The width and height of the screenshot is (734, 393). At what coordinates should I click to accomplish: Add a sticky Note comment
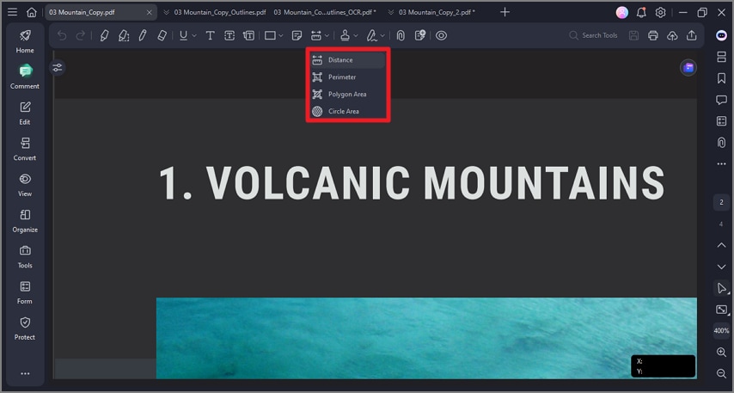click(x=297, y=35)
